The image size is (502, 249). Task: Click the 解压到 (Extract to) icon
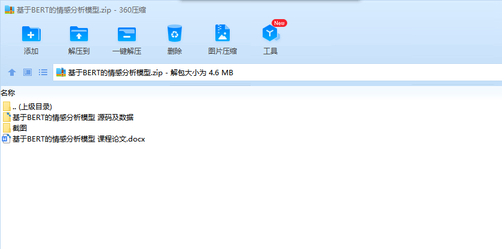click(79, 34)
